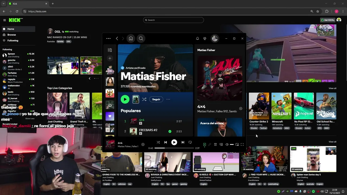Screen dimensions: 347x195
Task: Open the Acerca del artista card
Action: 220,127
